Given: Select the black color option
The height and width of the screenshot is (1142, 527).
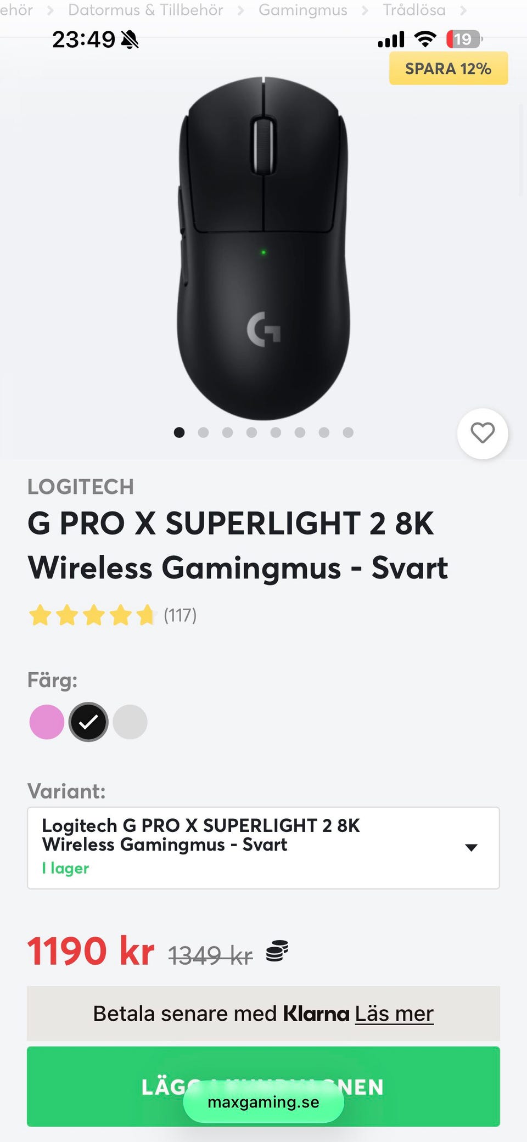Looking at the screenshot, I should coord(88,722).
